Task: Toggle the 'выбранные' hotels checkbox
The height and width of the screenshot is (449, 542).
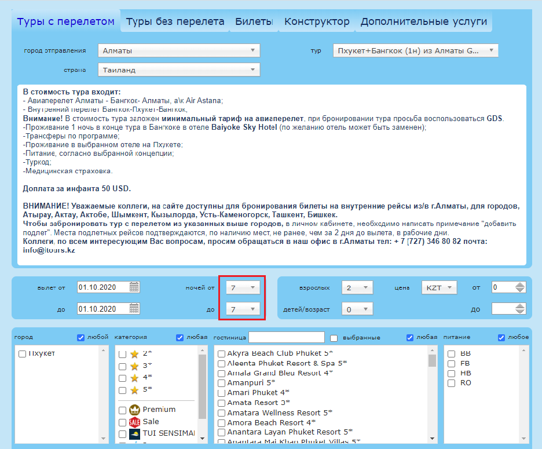Action: click(334, 338)
